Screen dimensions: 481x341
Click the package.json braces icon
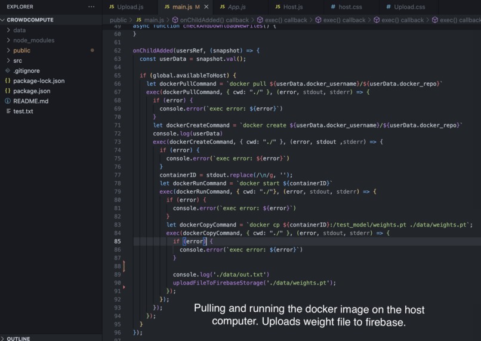[x=8, y=91]
